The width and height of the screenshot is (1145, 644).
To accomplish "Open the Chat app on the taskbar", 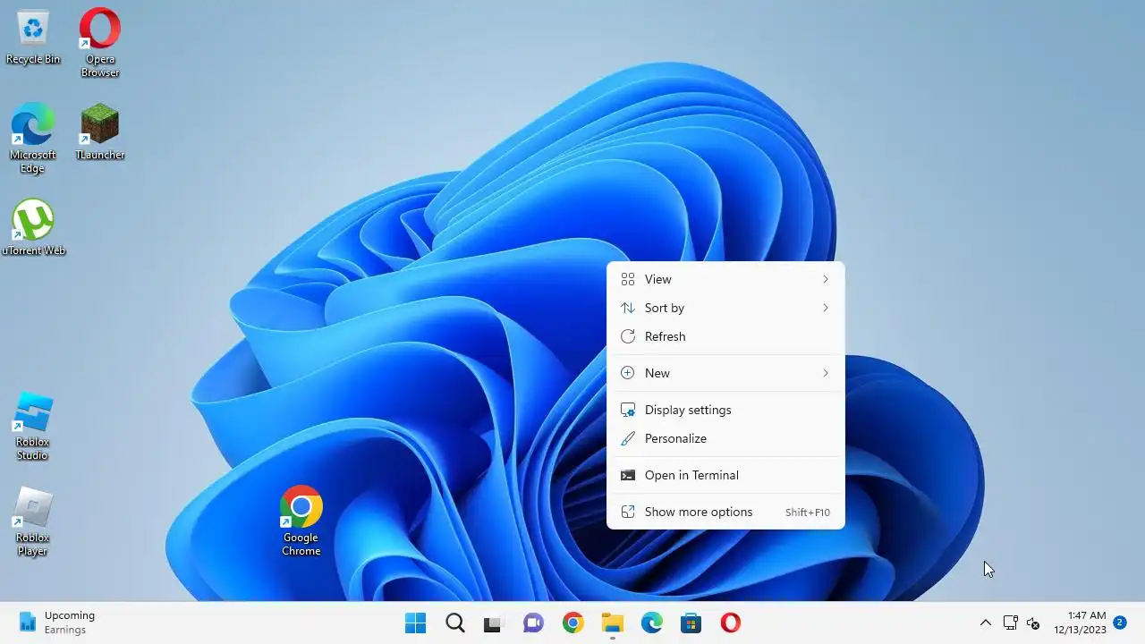I will [x=534, y=623].
